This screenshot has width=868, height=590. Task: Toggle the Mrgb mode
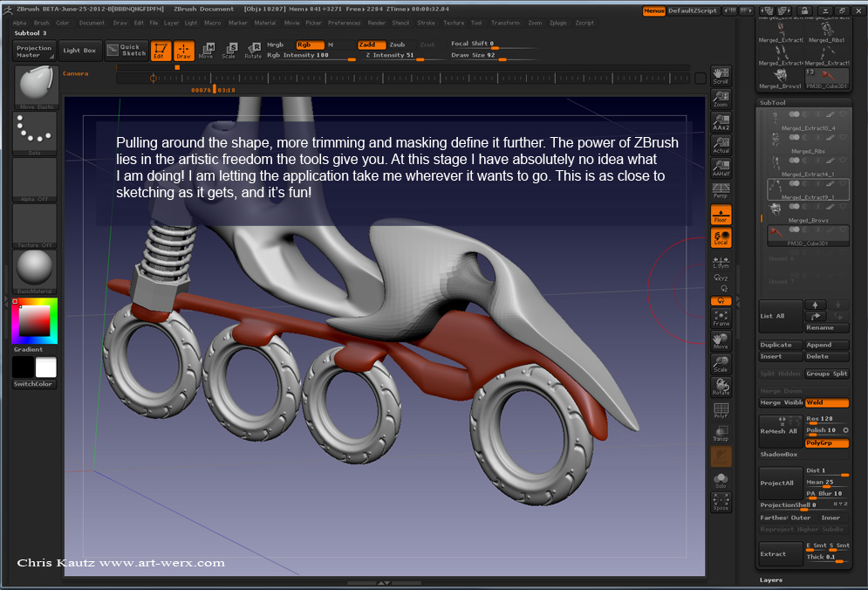pyautogui.click(x=275, y=45)
